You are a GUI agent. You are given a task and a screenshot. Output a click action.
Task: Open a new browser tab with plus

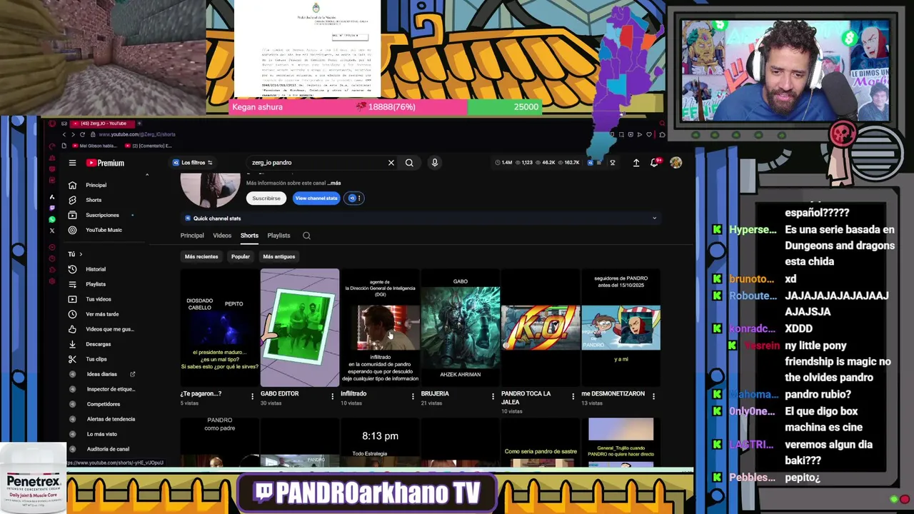(139, 124)
